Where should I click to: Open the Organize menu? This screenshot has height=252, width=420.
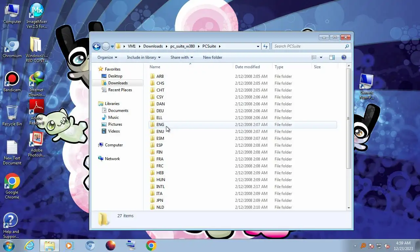(x=107, y=57)
